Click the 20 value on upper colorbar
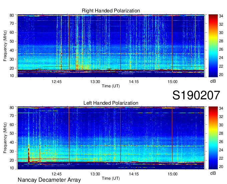The image size is (227, 184). point(221,75)
